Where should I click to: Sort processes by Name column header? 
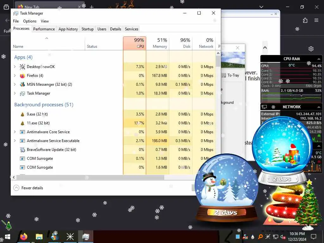[x=48, y=43]
